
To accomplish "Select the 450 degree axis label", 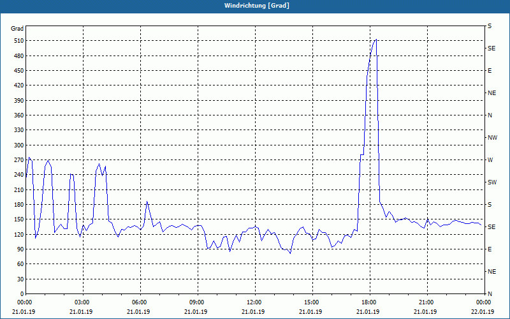I will coord(19,71).
